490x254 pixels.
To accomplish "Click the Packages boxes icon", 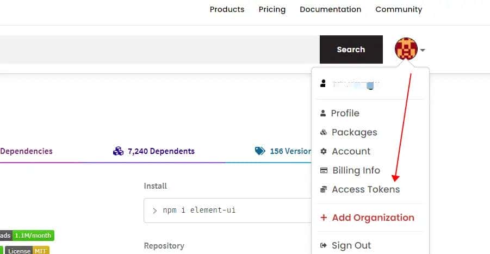I will 323,132.
